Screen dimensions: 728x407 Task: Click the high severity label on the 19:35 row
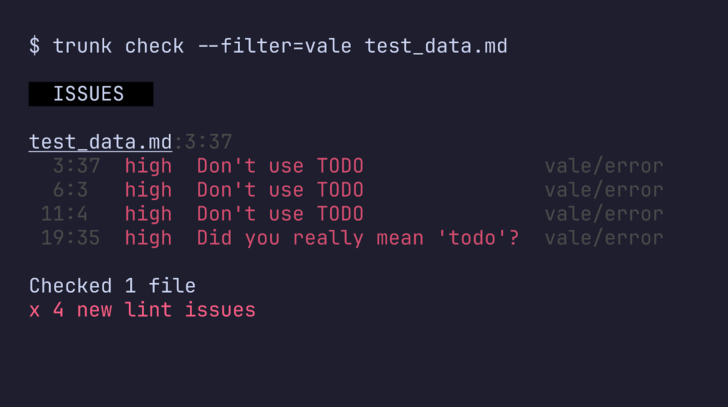tap(148, 238)
